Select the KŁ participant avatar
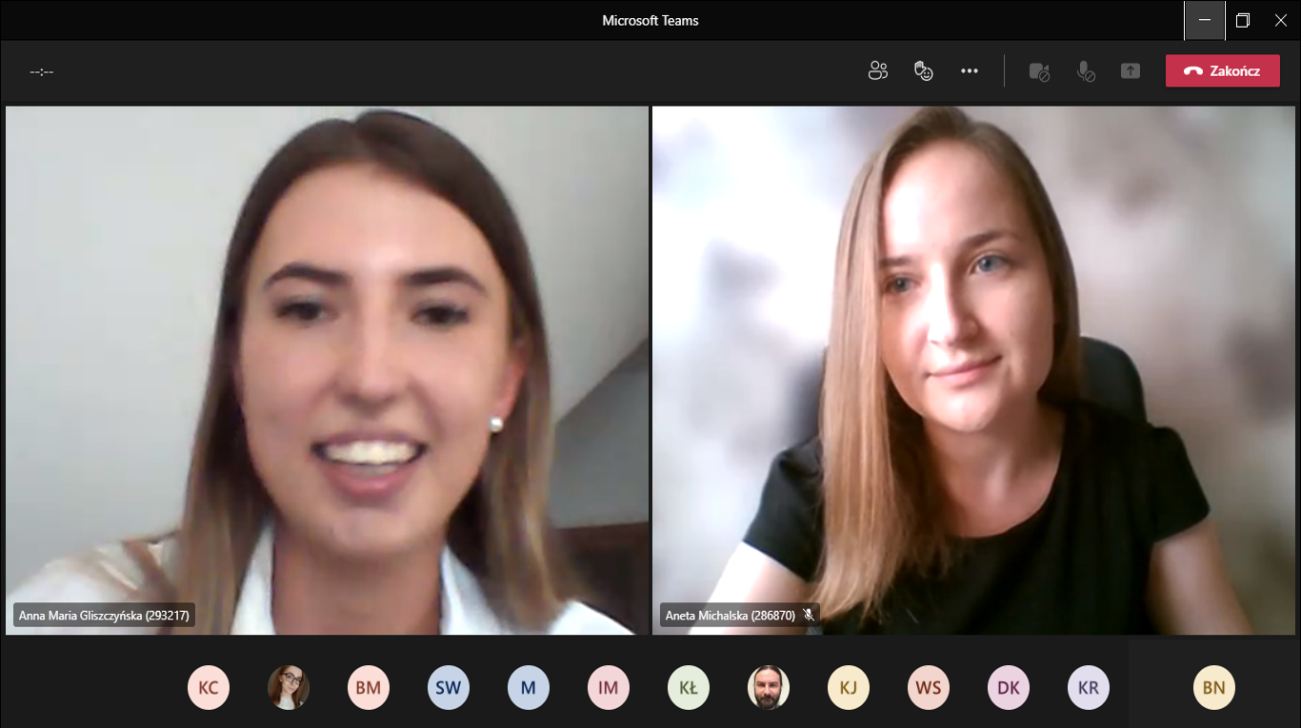This screenshot has height=728, width=1301. click(689, 687)
